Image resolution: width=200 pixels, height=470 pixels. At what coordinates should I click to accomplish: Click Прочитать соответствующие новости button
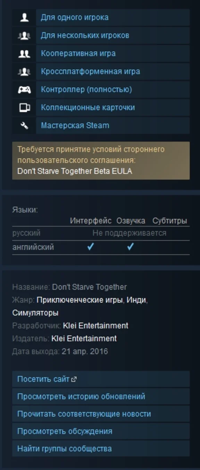(x=101, y=414)
